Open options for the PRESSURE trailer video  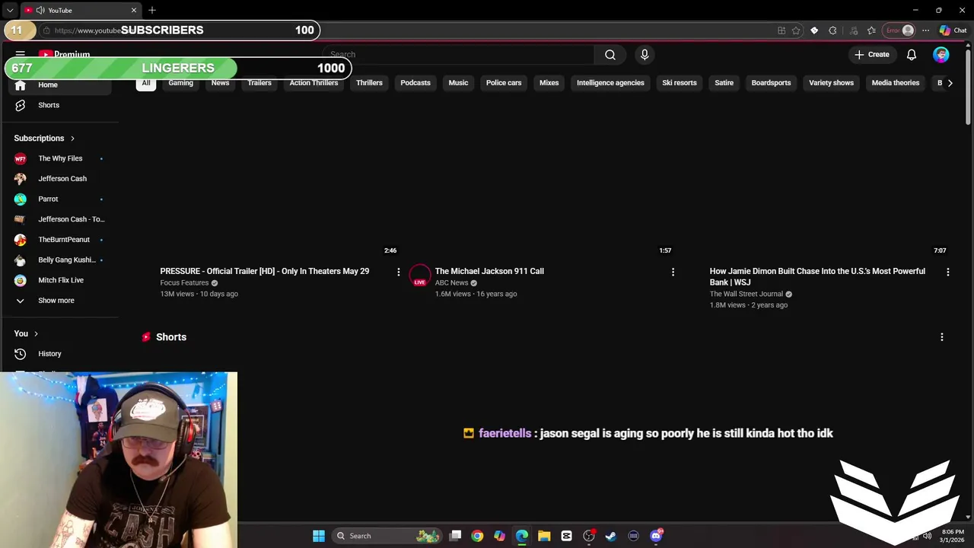398,272
